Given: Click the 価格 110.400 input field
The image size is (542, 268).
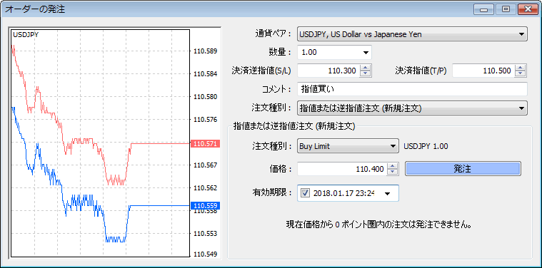Looking at the screenshot, I should [x=342, y=169].
